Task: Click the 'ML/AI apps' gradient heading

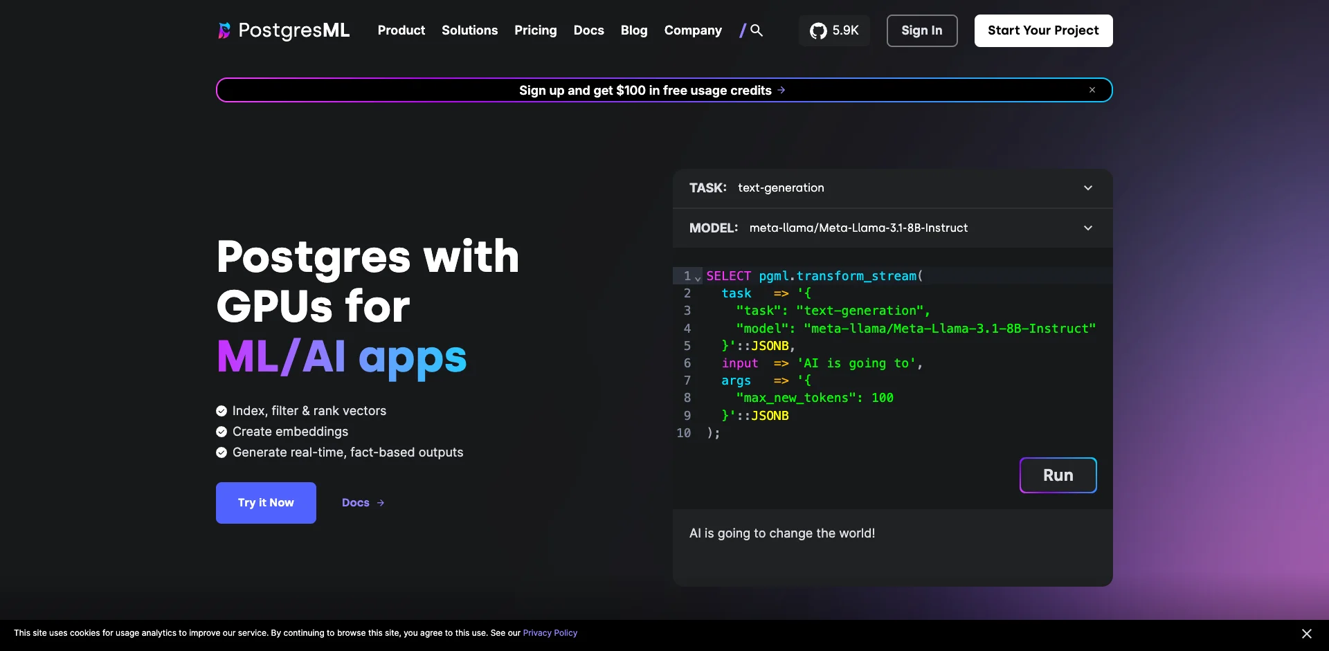Action: (x=341, y=358)
